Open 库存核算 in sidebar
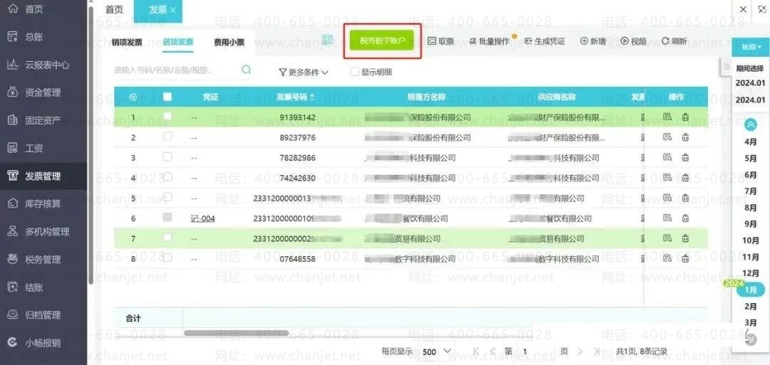The height and width of the screenshot is (365, 770). point(43,203)
